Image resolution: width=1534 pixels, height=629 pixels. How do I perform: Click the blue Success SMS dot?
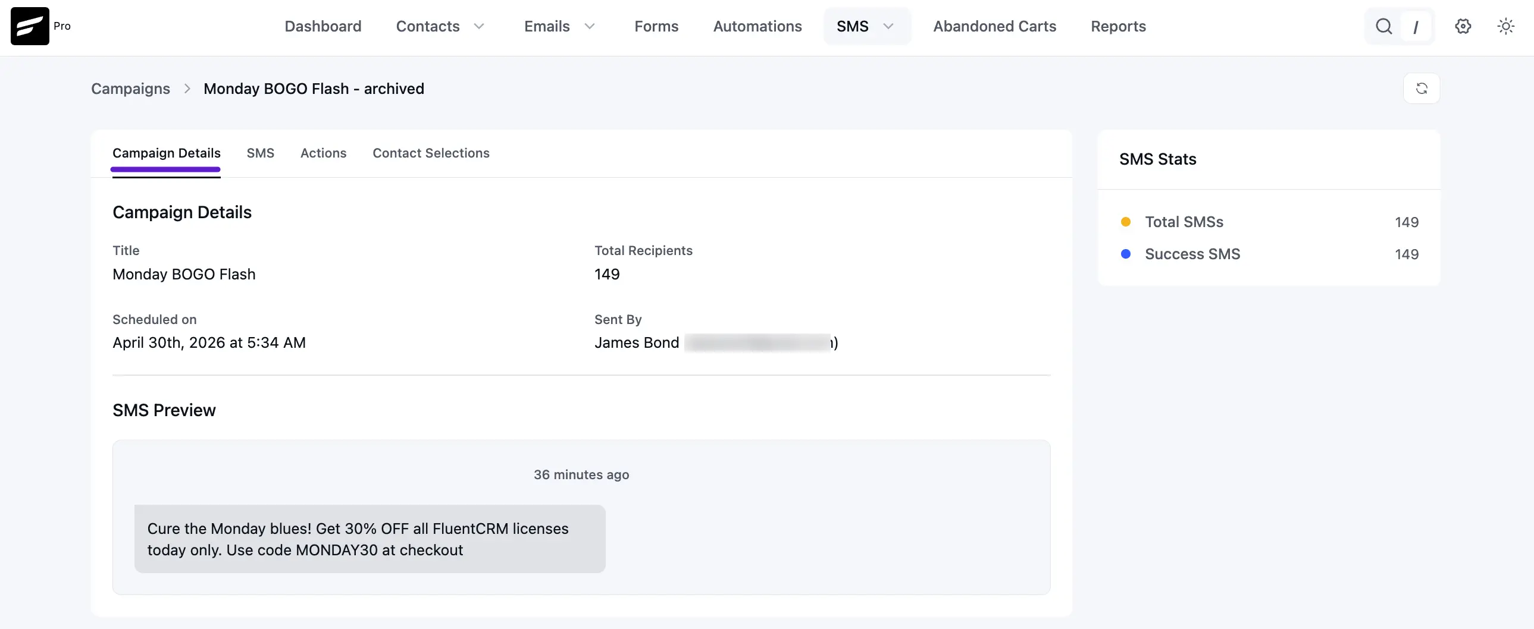coord(1125,254)
